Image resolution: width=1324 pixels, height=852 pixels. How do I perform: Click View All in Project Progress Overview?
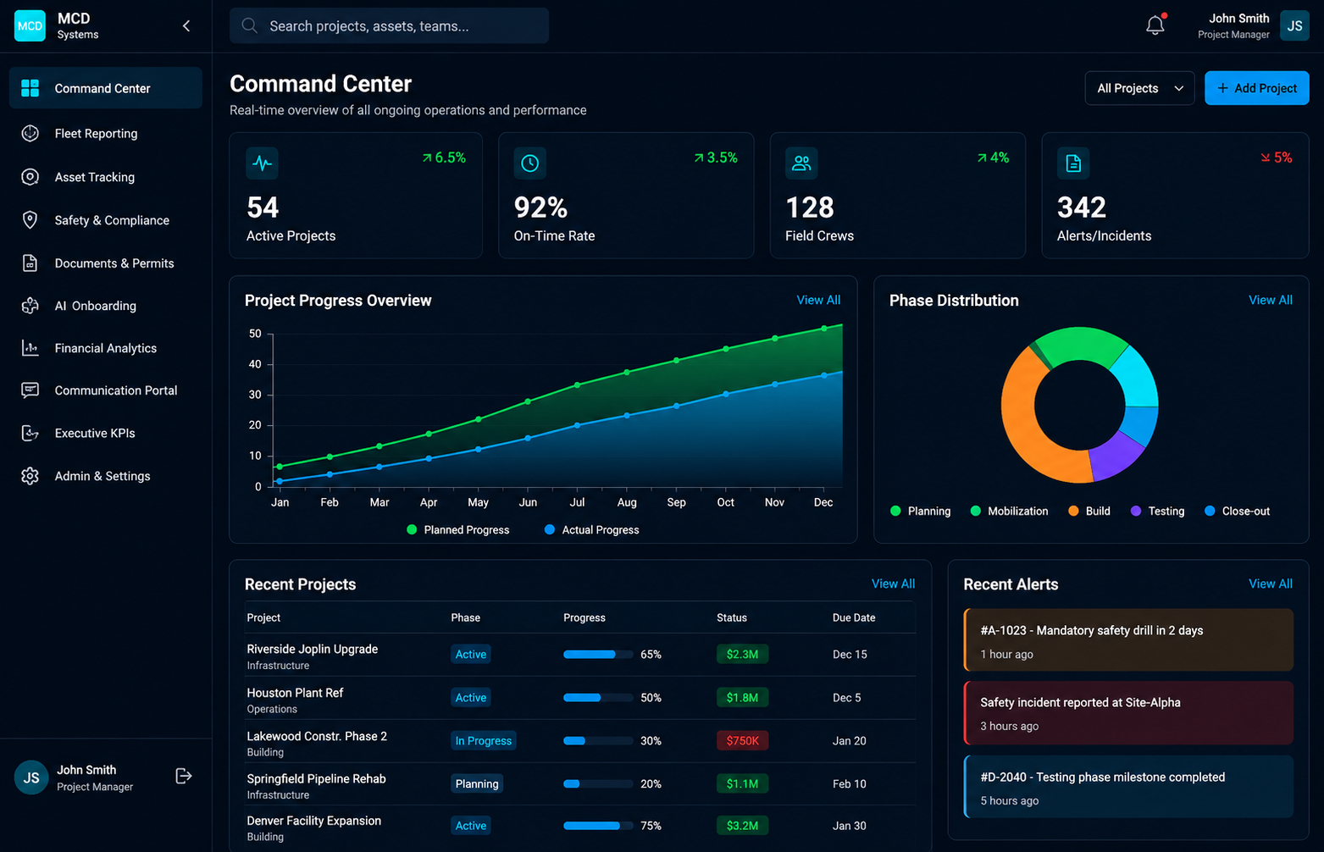(x=818, y=300)
